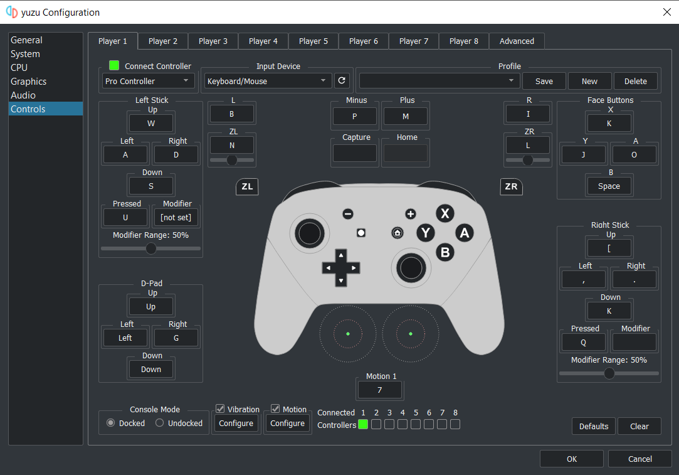This screenshot has width=679, height=475.
Task: Click the ZL trigger on the controller diagram
Action: point(246,186)
